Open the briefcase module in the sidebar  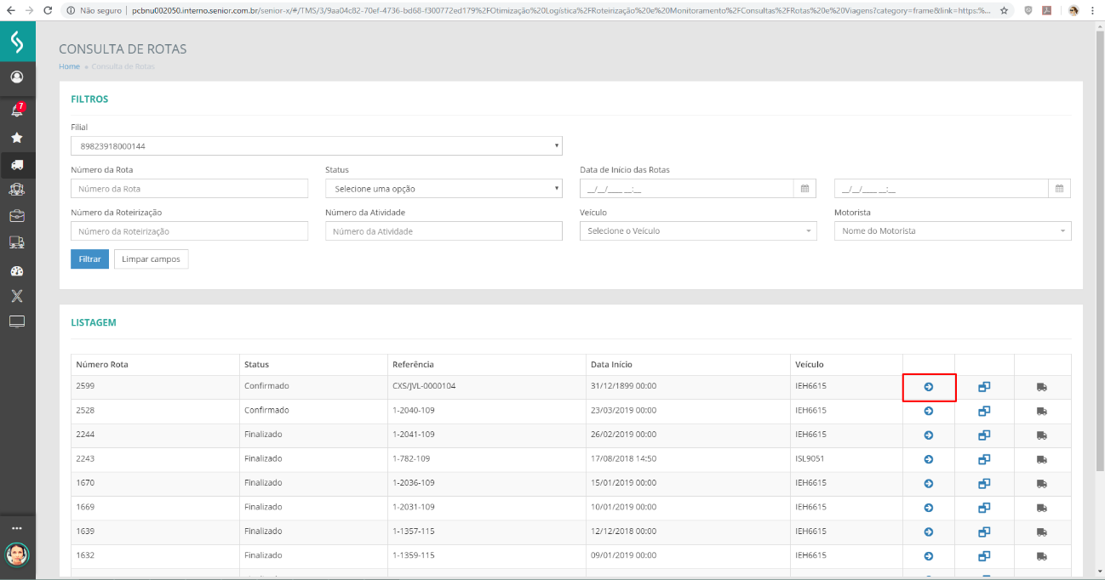point(17,216)
